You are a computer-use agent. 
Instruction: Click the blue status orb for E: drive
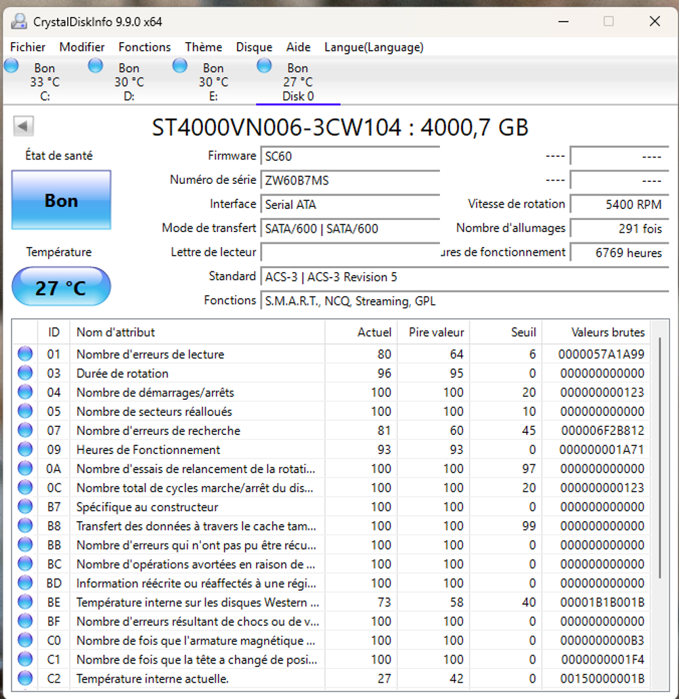coord(180,66)
